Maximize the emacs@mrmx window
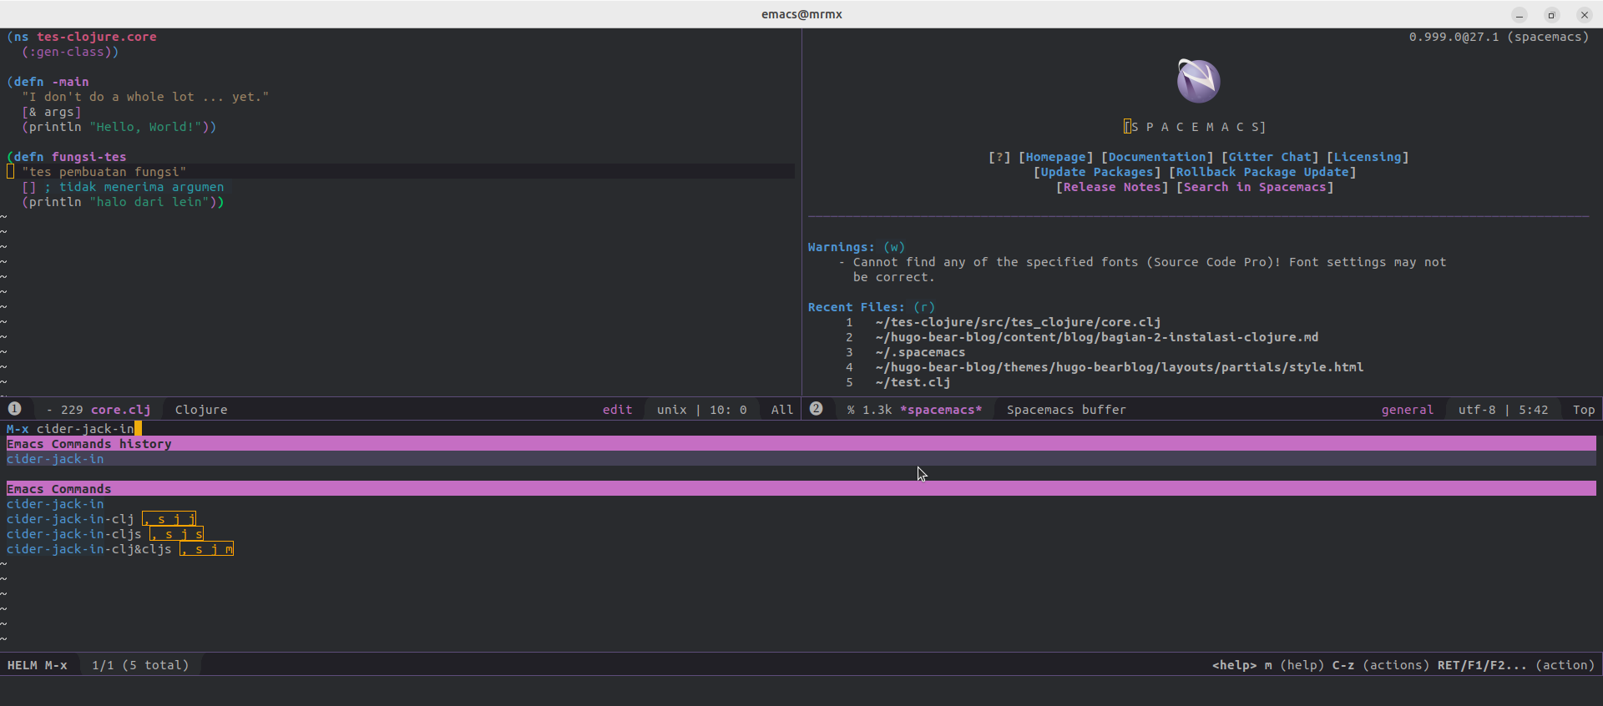This screenshot has height=706, width=1603. [1551, 15]
